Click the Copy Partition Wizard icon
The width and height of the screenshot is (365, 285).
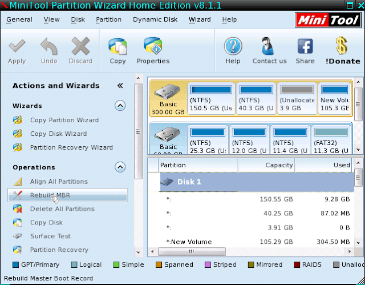[x=18, y=120]
